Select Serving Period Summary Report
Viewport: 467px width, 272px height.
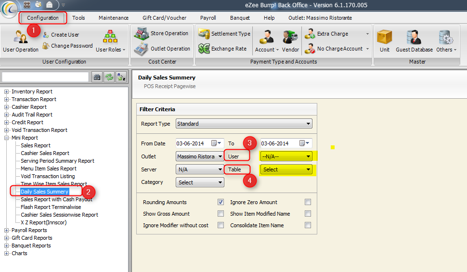click(57, 161)
